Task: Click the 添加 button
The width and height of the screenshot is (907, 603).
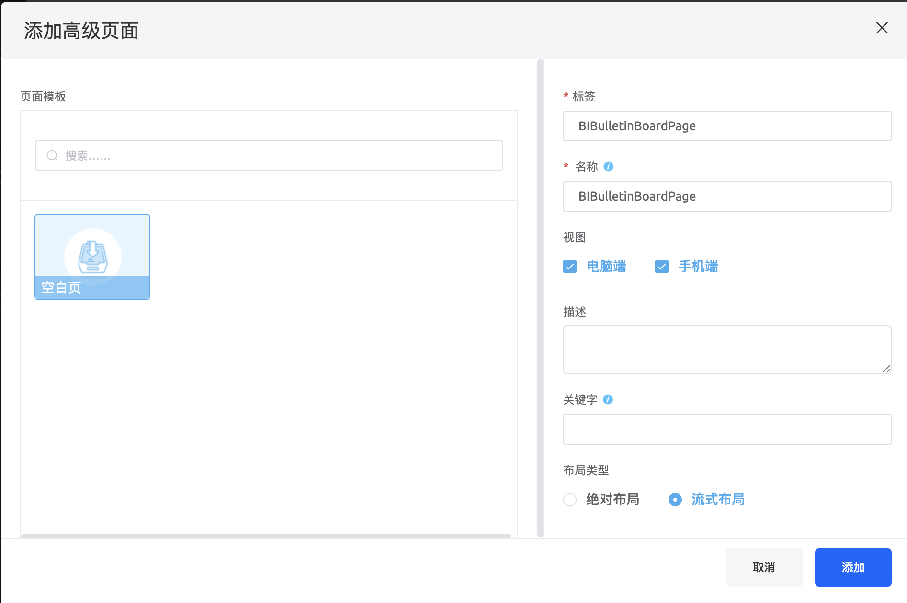Action: [853, 568]
